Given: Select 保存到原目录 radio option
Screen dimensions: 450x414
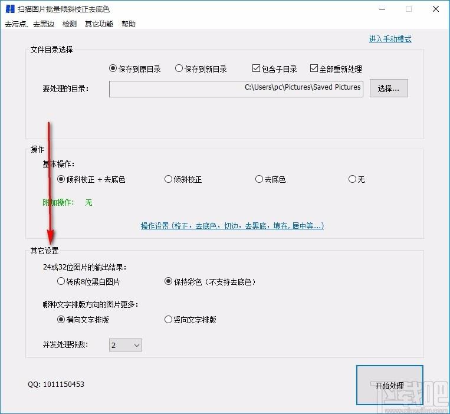Looking at the screenshot, I should coord(135,68).
